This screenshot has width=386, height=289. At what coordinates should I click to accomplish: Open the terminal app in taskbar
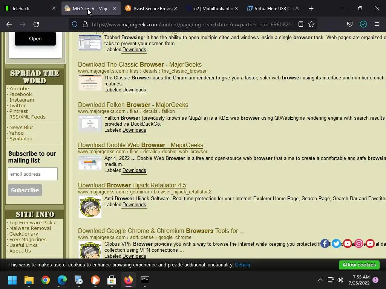click(x=145, y=280)
